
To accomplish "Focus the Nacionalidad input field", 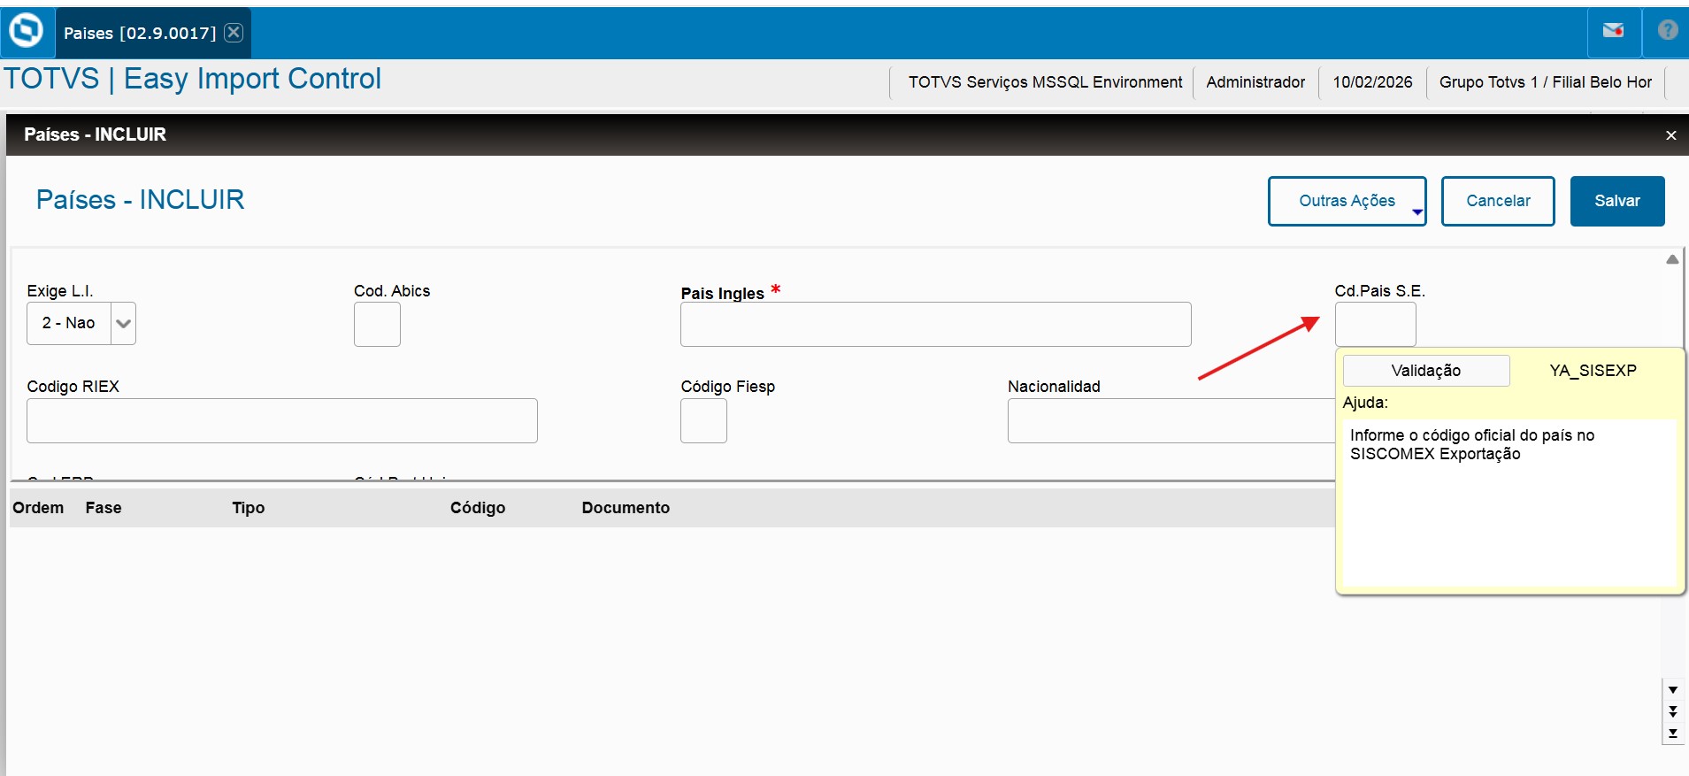I will tap(1171, 420).
